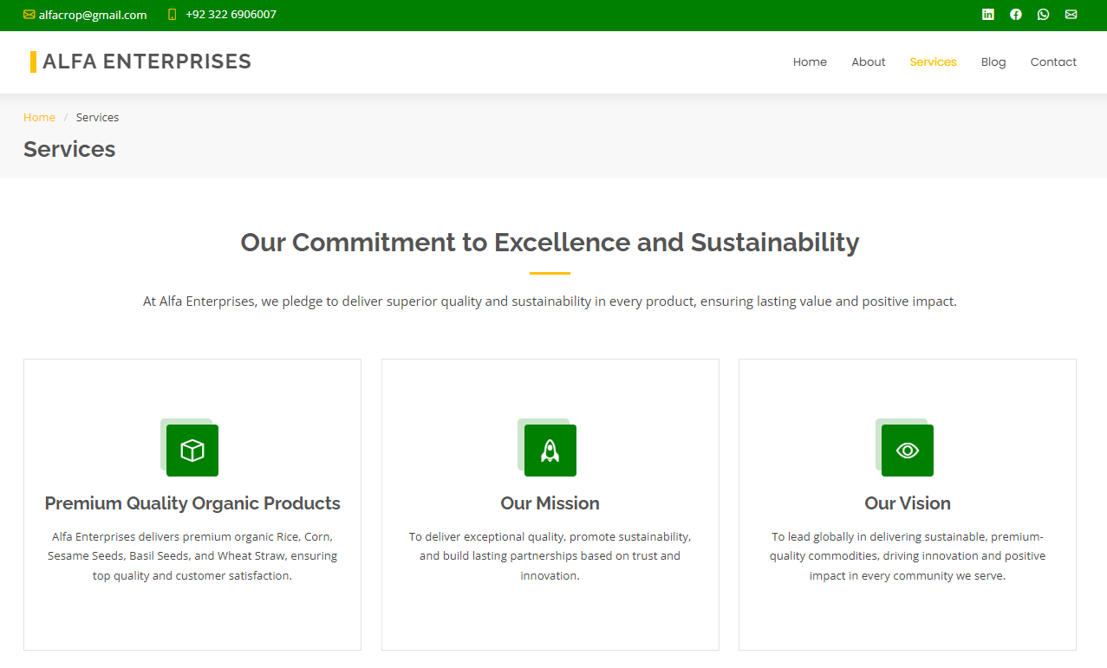This screenshot has width=1107, height=668.
Task: Click the alfacrop@gmail.com email address
Action: 93,15
